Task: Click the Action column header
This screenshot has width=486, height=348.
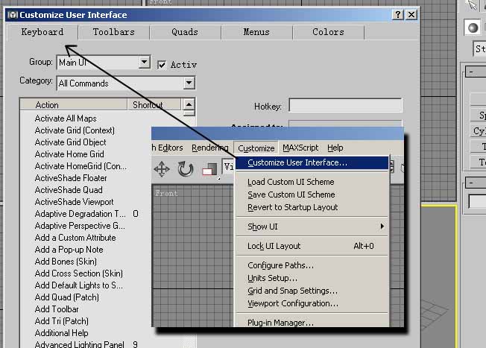Action: pyautogui.click(x=74, y=105)
